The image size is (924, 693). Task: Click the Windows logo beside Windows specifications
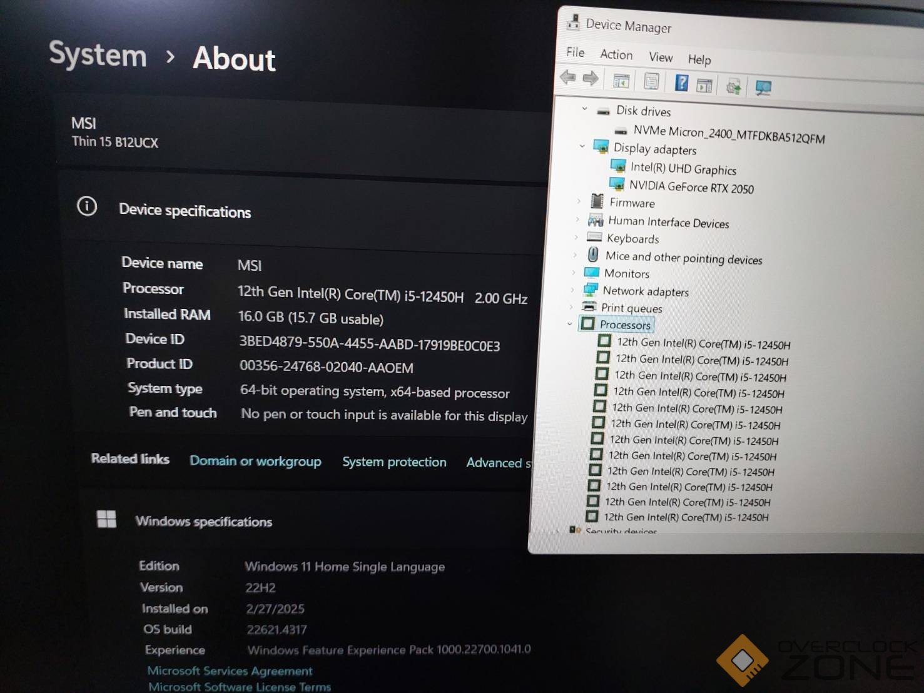(x=106, y=519)
